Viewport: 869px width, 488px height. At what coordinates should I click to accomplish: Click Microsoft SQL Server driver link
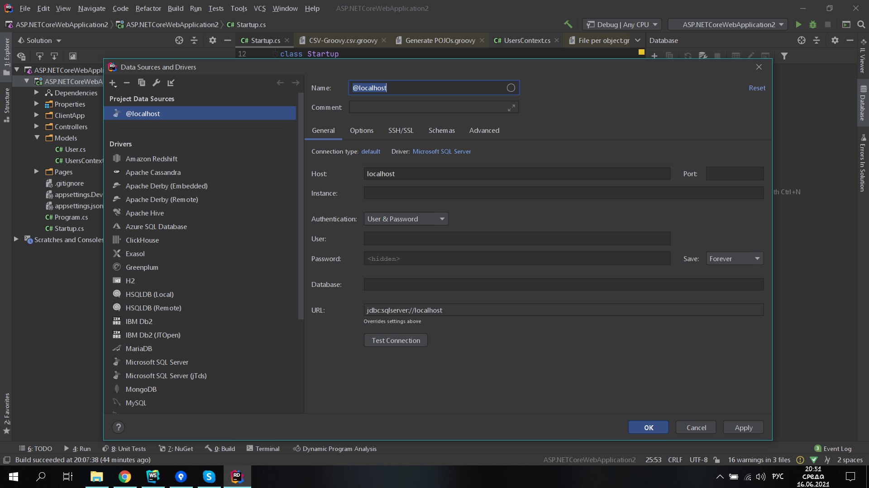pos(441,151)
